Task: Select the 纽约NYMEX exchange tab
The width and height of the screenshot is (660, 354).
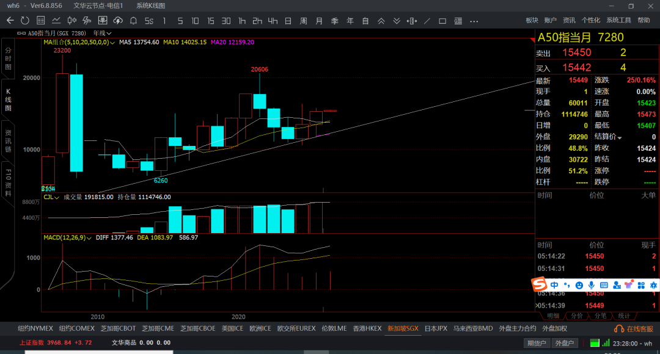Action: 35,329
